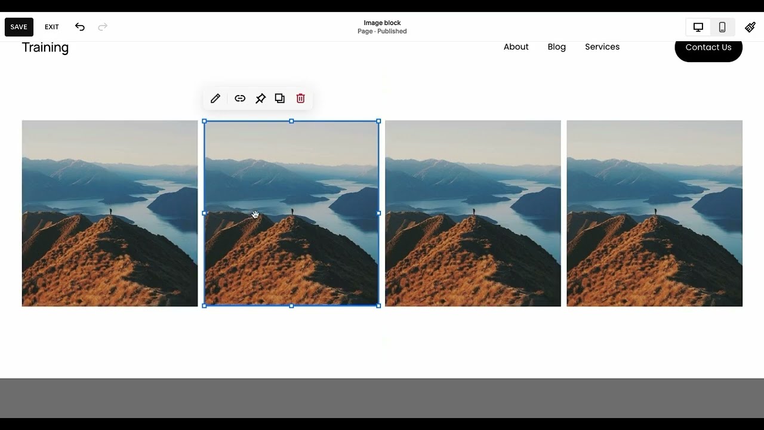Click the Contact Us button
This screenshot has width=764, height=430.
(708, 48)
